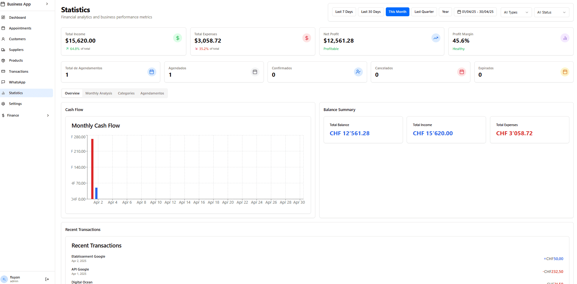Click the Net Profit trend arrow icon

[435, 38]
